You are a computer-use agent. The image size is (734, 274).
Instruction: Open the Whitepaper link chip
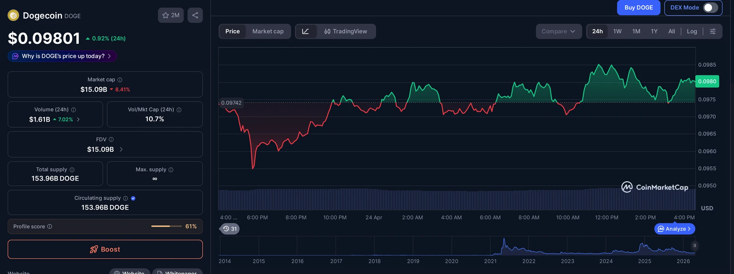point(177,272)
